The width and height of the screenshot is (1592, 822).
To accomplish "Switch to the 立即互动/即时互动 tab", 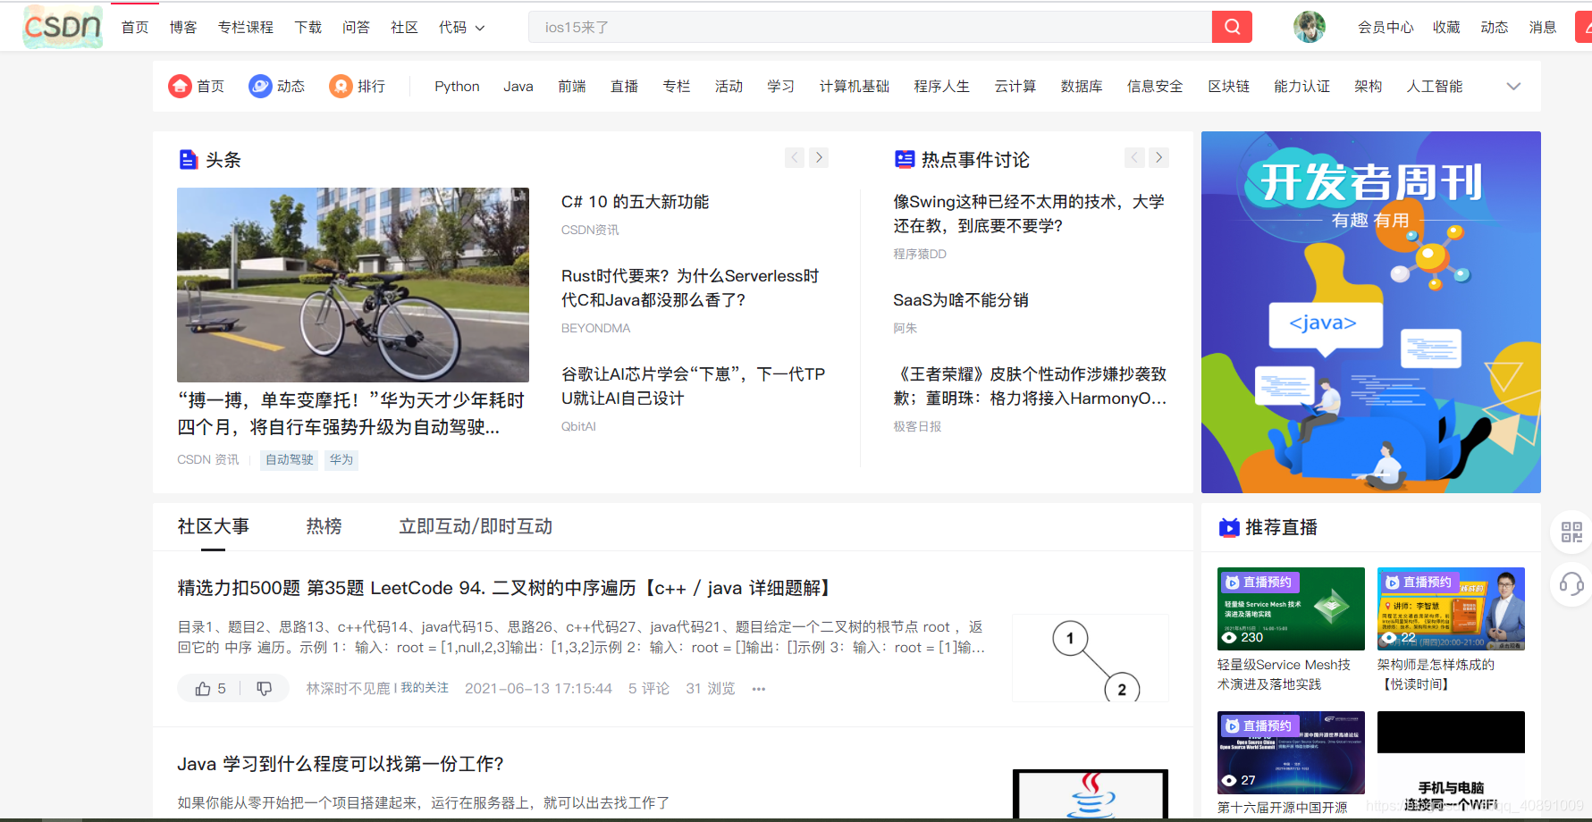I will 476,526.
